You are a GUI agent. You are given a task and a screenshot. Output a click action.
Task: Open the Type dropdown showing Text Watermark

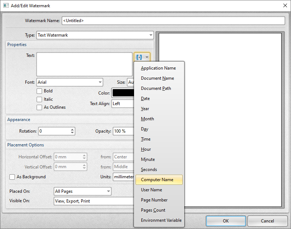151,35
